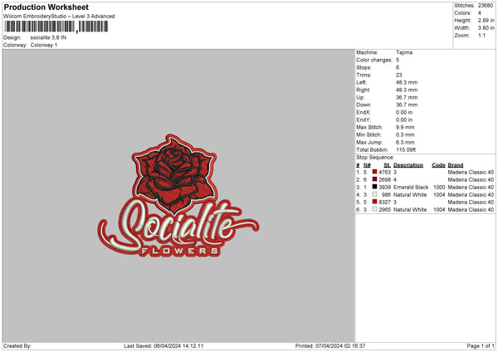
Task: Click the Min Stitch value '0.3 mm'
Action: point(405,134)
